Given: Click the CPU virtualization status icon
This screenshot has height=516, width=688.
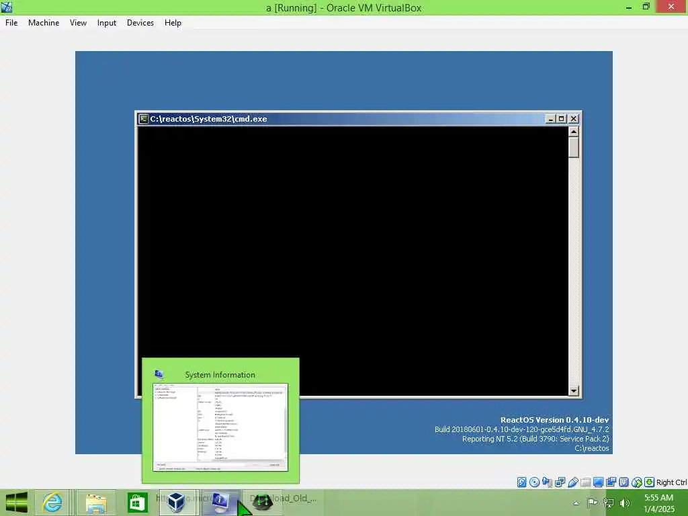Looking at the screenshot, I should (x=624, y=482).
